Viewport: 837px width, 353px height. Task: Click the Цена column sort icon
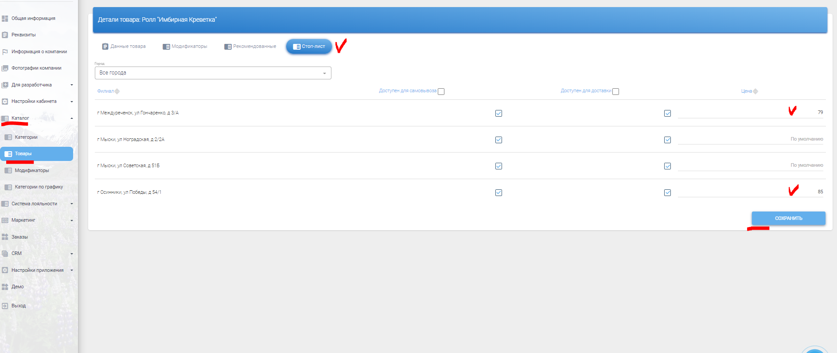[x=755, y=91]
